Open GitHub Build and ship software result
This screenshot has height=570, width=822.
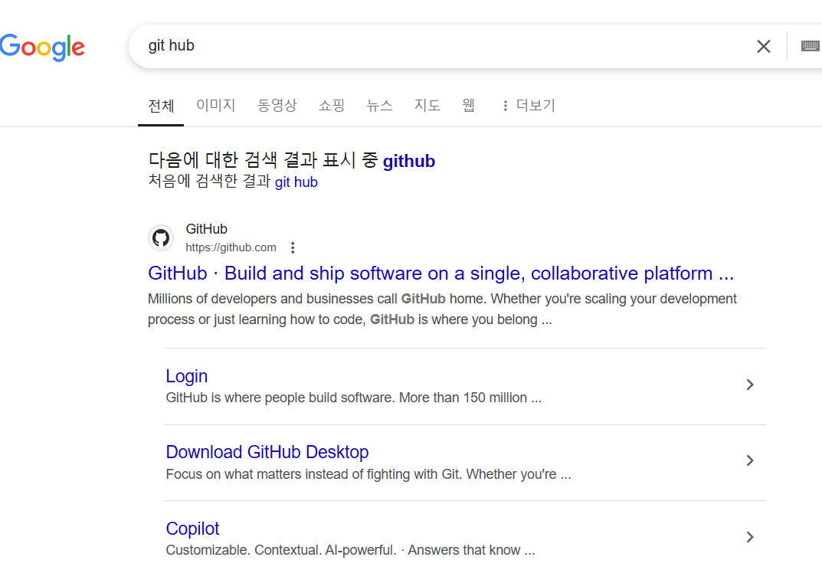[x=441, y=274]
